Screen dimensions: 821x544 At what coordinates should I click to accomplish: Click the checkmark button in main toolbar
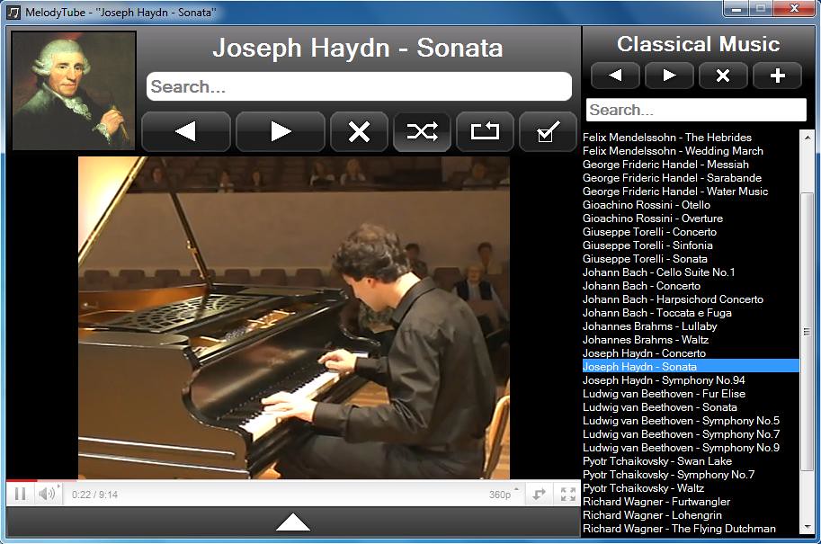pos(548,131)
